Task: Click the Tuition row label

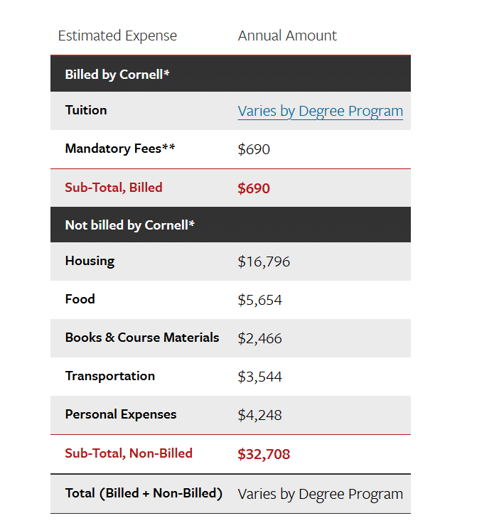Action: click(86, 110)
